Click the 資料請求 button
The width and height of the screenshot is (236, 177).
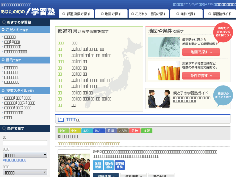(133, 175)
